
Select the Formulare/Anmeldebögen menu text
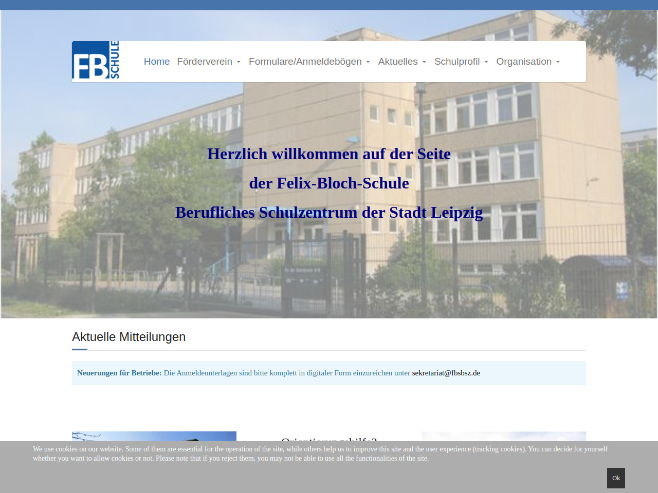pos(305,62)
